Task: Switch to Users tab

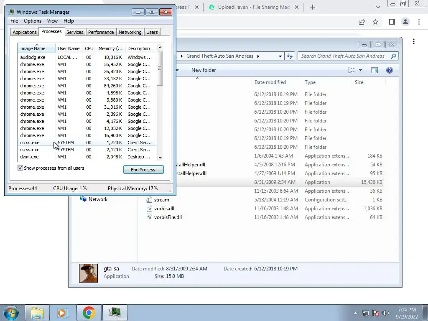Action: click(152, 32)
